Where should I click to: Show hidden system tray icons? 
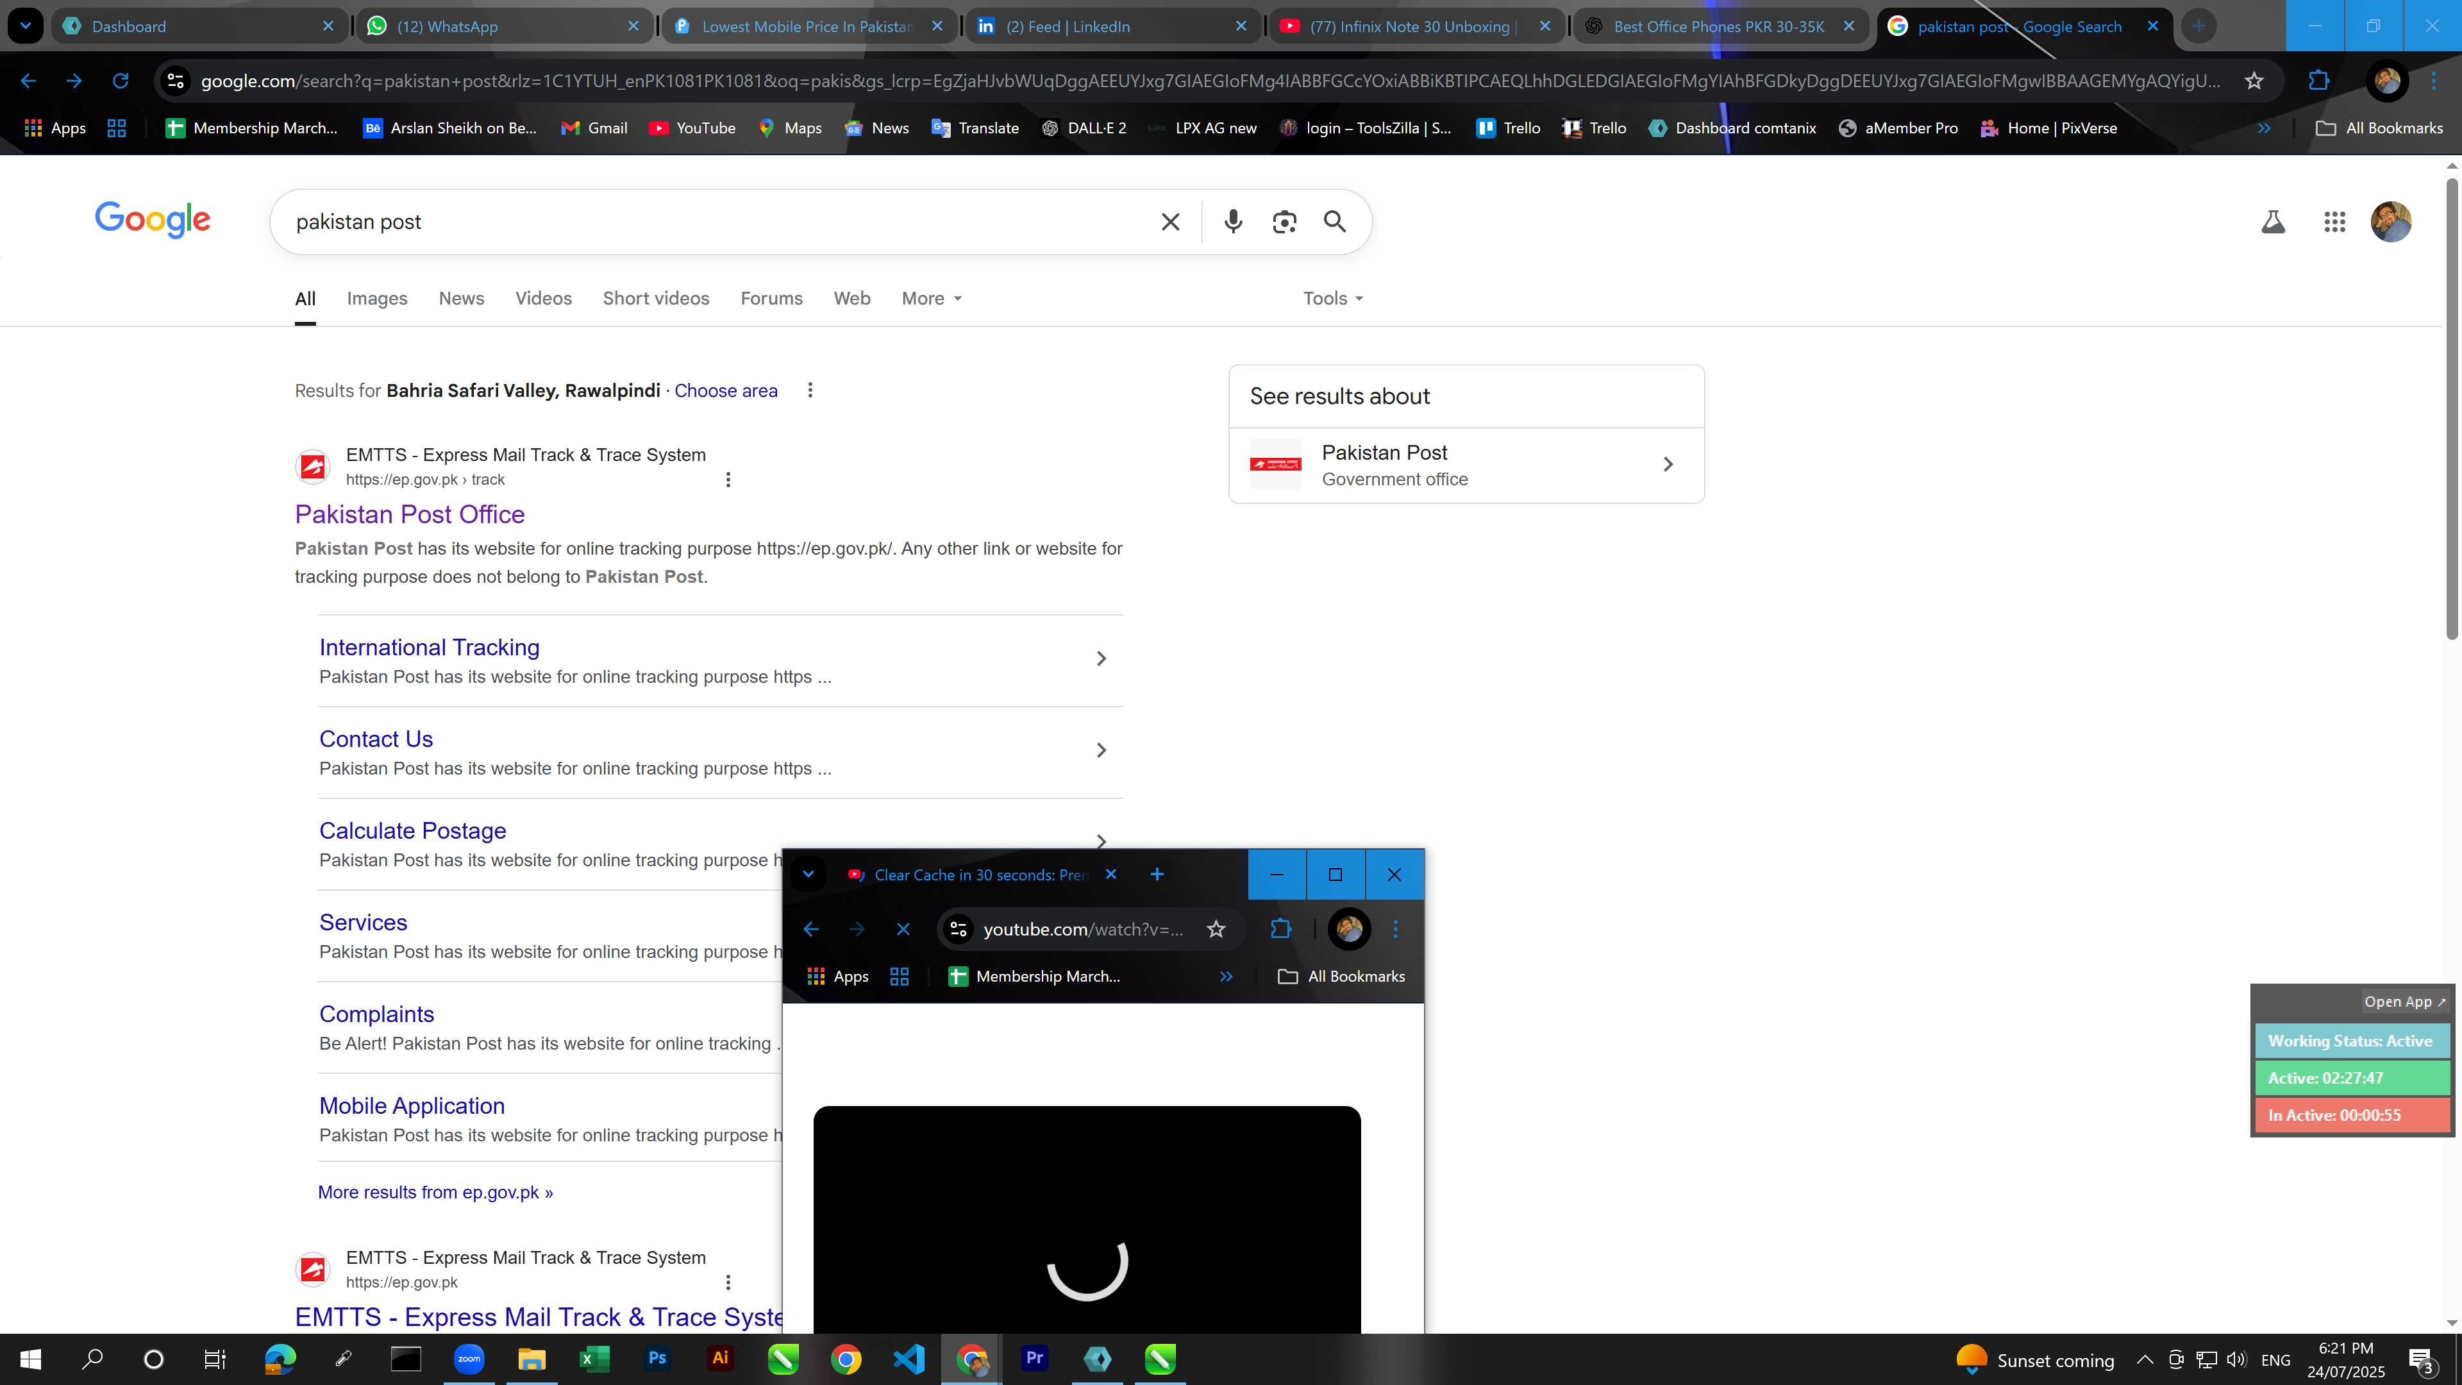point(2145,1359)
